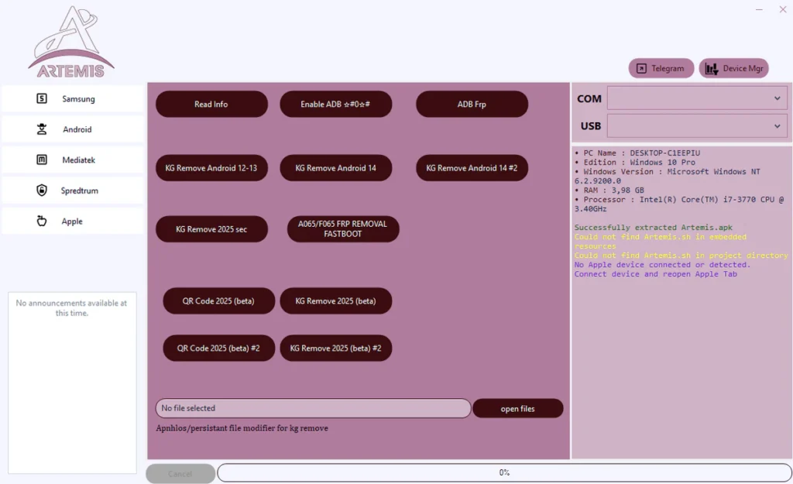
Task: Run KG Remove 2025 sec
Action: tap(211, 229)
